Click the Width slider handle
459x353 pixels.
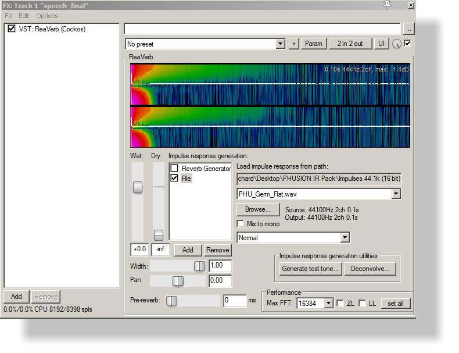[200, 266]
